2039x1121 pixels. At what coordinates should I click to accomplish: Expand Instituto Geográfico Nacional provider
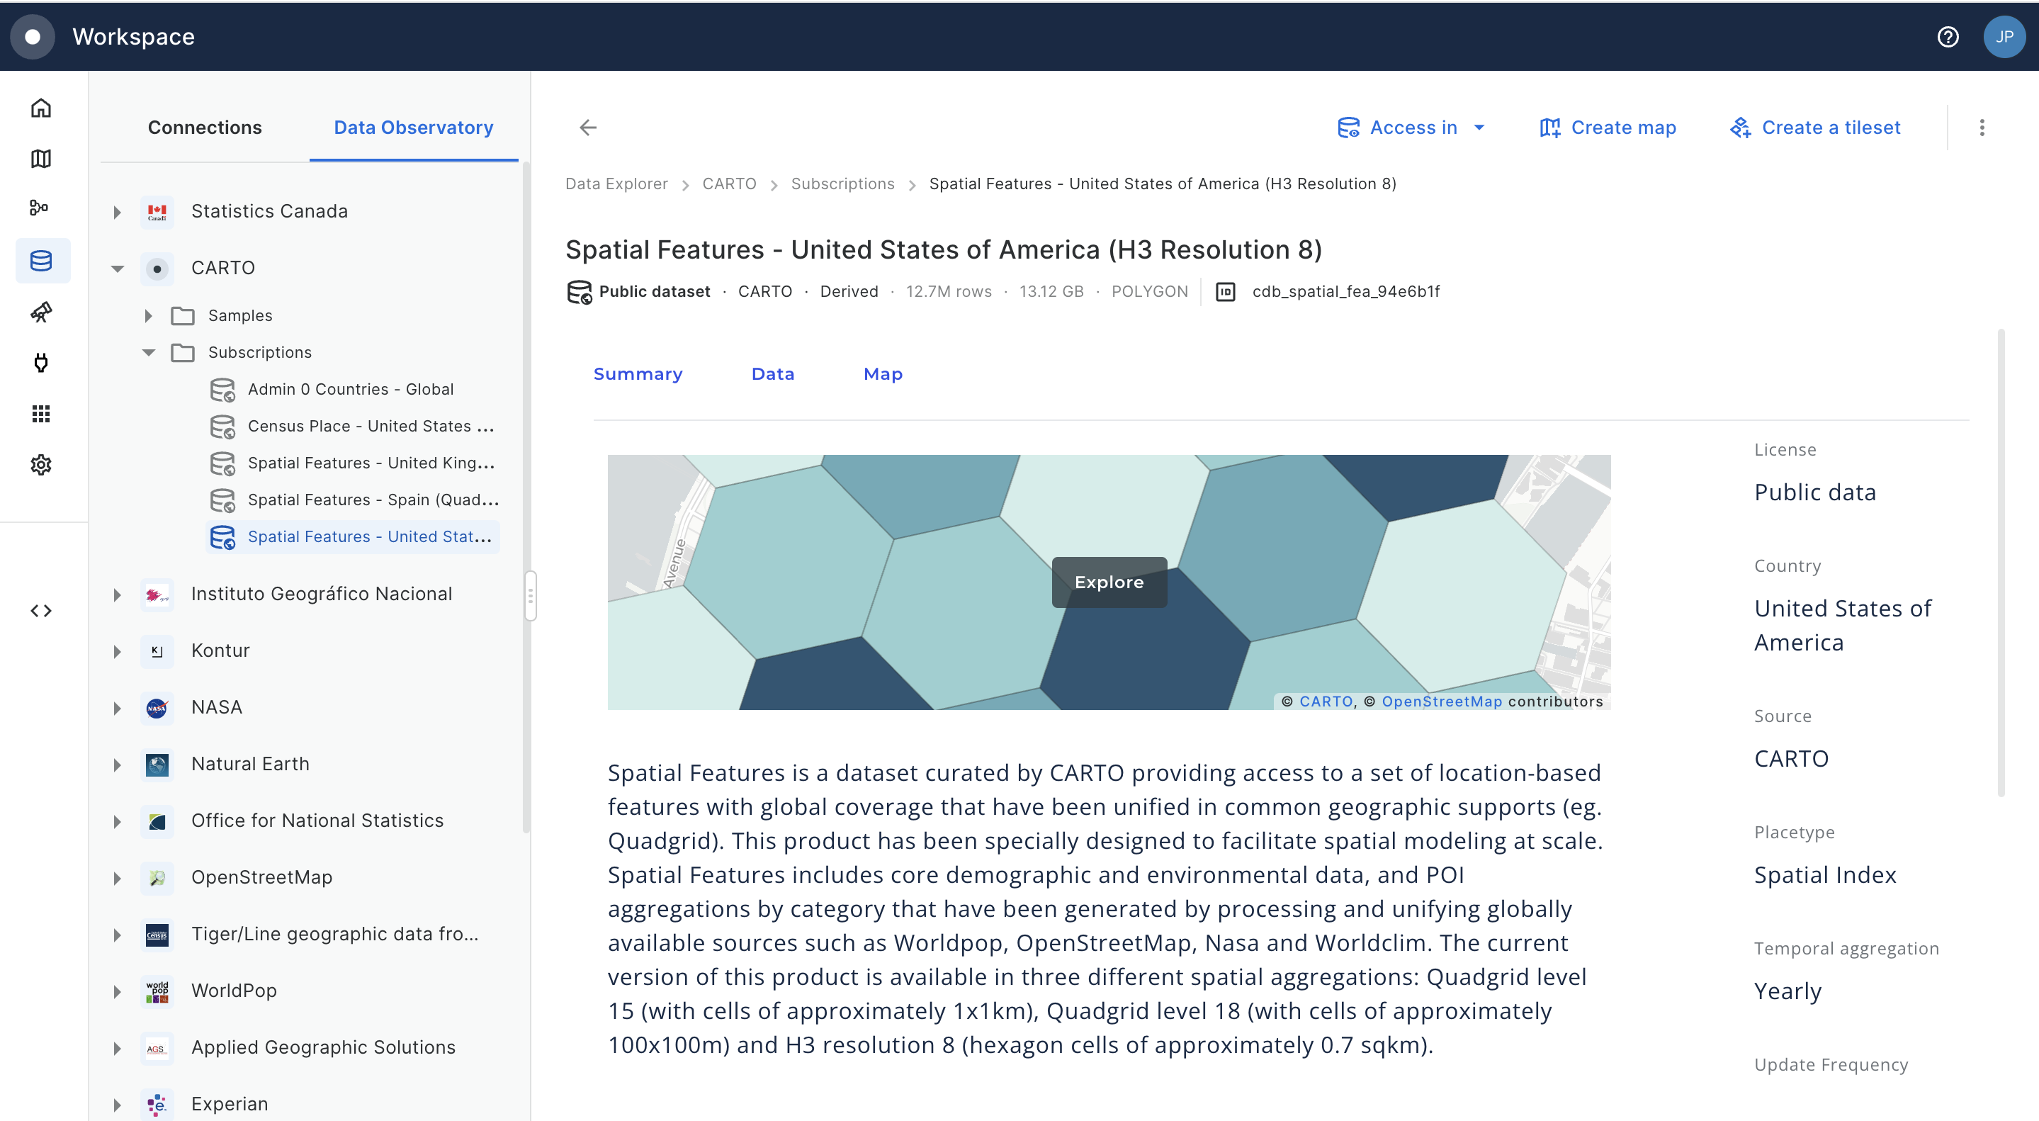click(117, 595)
